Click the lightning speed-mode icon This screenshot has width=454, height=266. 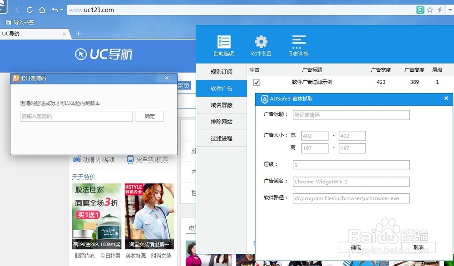pyautogui.click(x=440, y=10)
